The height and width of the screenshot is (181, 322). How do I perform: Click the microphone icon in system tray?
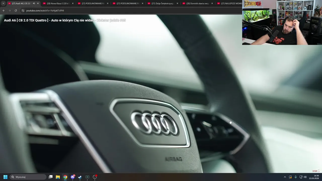[296, 177]
